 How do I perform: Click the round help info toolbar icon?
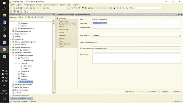tap(92, 8)
